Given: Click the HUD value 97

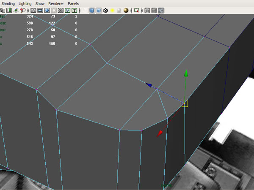Looking at the screenshot, I should pos(53,37).
